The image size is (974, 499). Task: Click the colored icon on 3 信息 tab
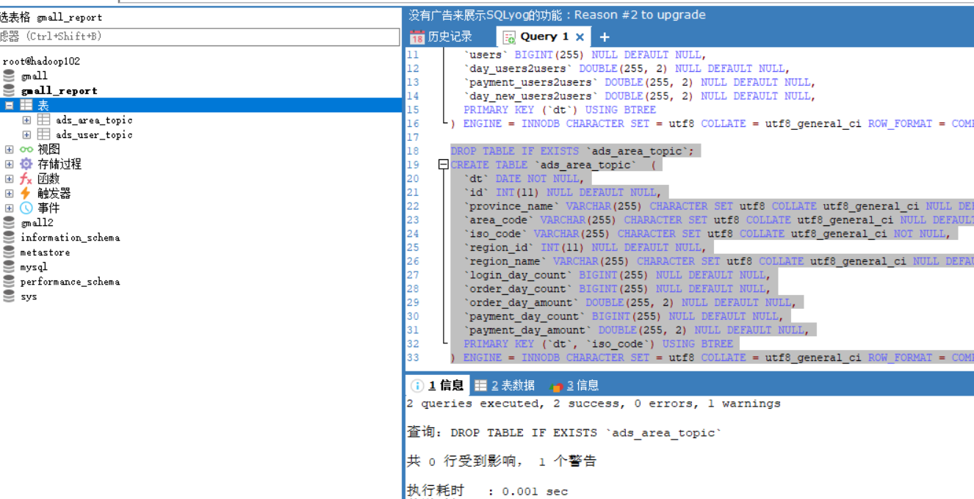pos(557,386)
